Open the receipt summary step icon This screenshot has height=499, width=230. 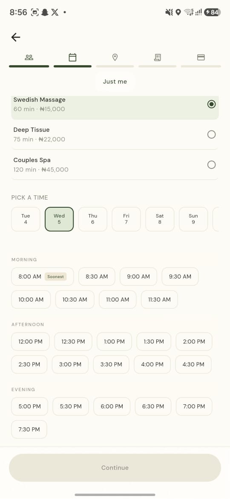[157, 57]
